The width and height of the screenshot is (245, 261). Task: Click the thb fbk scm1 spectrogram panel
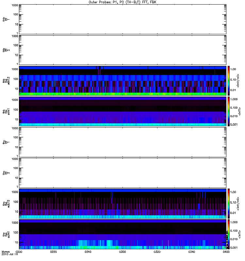point(122,111)
